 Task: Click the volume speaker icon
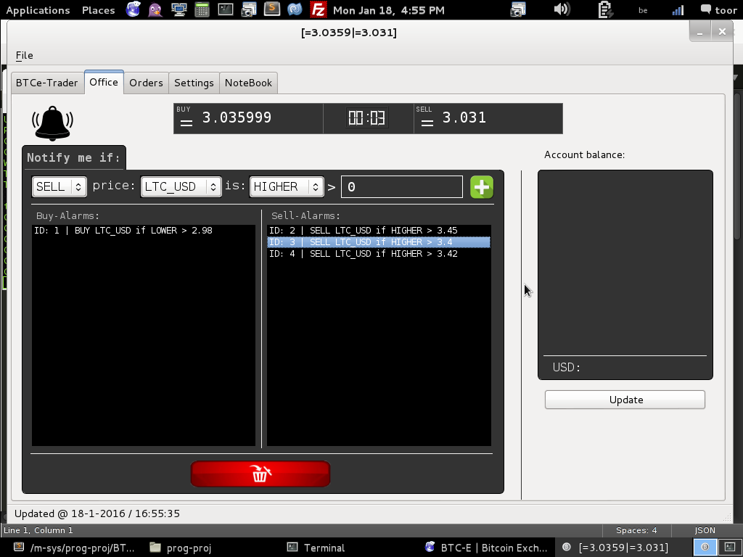562,9
